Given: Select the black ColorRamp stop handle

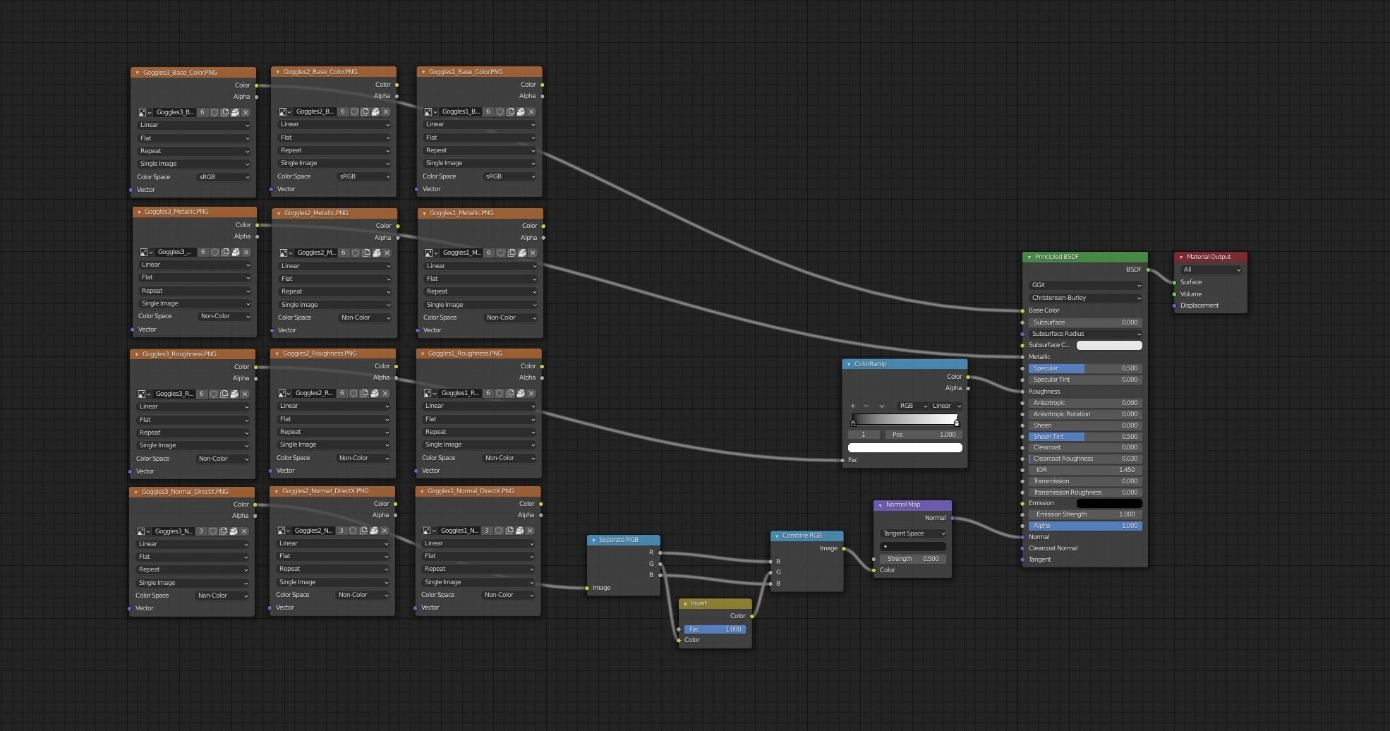Looking at the screenshot, I should tap(853, 423).
